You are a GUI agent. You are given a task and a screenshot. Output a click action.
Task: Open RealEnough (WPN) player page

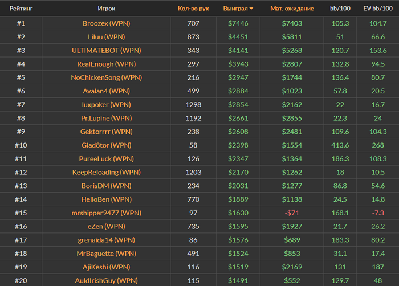click(x=107, y=64)
